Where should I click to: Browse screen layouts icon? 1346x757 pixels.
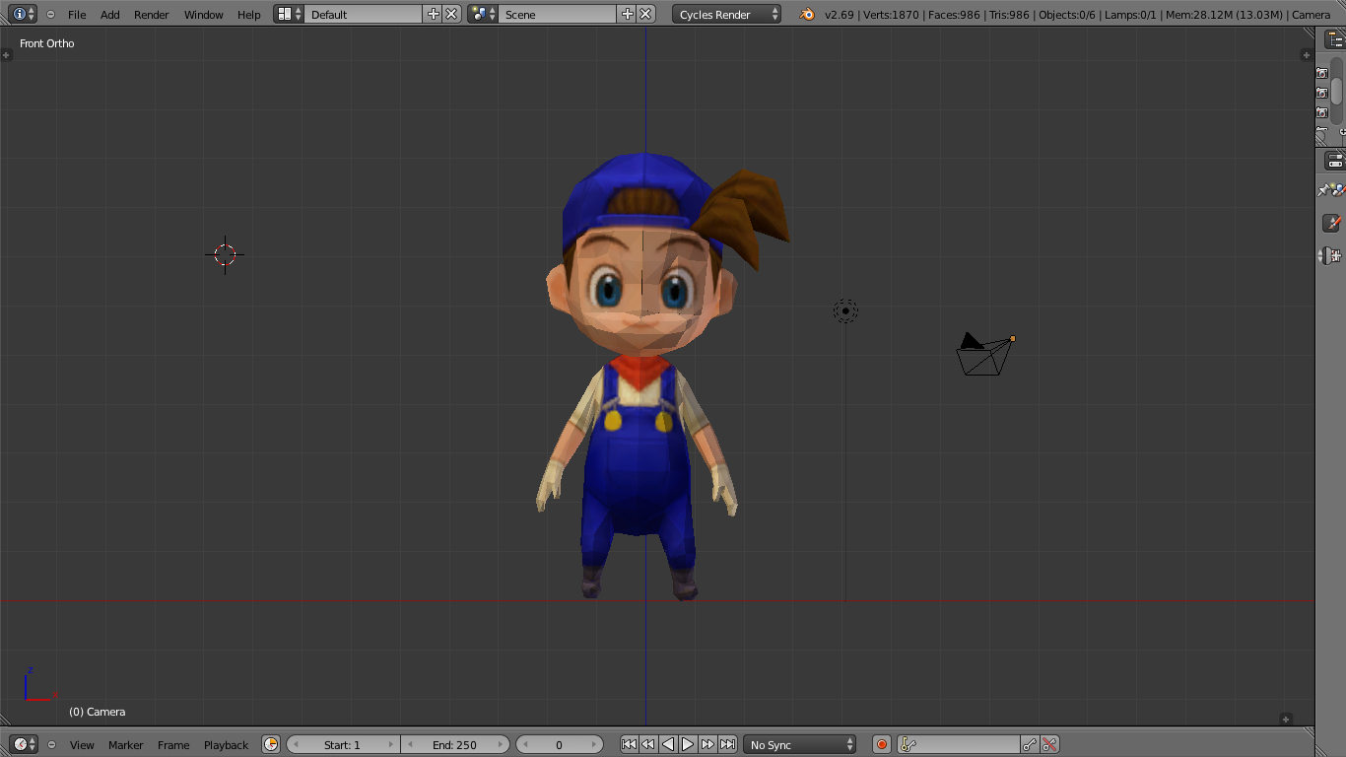289,14
